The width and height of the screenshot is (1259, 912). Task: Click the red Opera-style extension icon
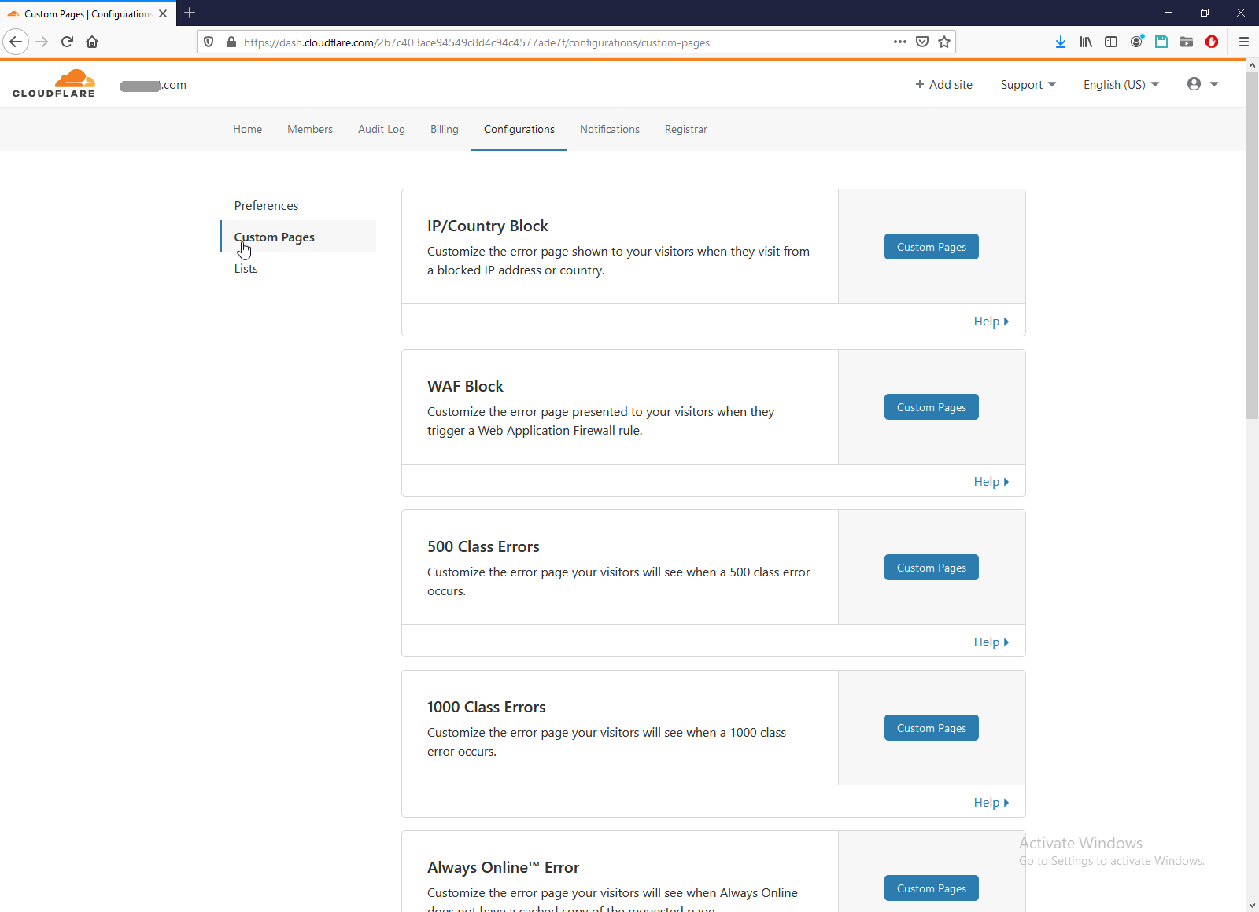pos(1212,42)
